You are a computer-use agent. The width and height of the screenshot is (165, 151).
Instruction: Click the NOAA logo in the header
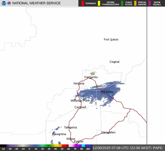pyautogui.click(x=4, y=3)
